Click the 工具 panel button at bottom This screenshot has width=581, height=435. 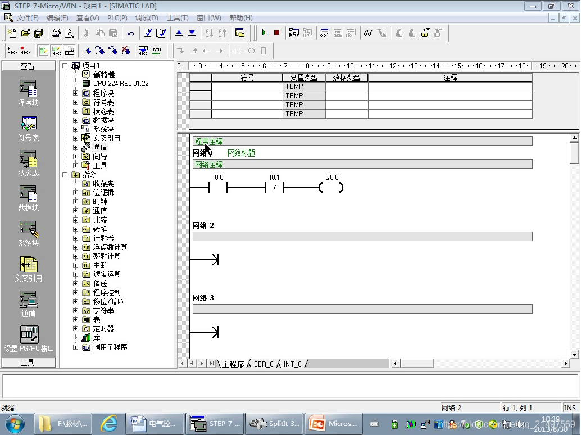tap(28, 363)
